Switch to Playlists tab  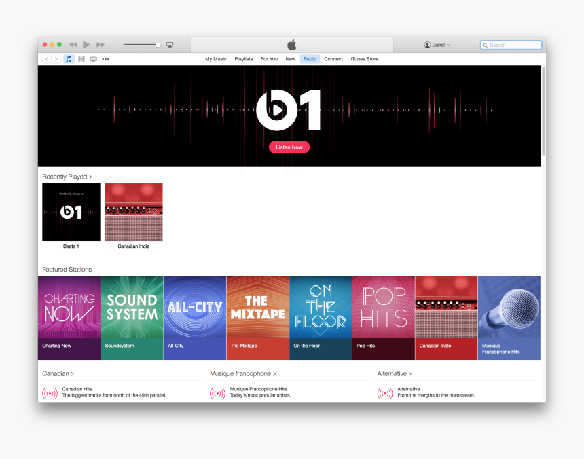coord(244,59)
